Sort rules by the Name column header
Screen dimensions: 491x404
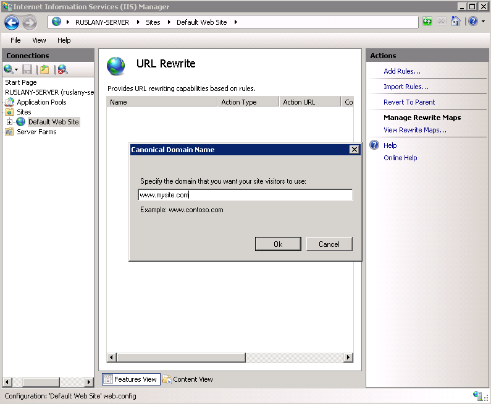[162, 102]
